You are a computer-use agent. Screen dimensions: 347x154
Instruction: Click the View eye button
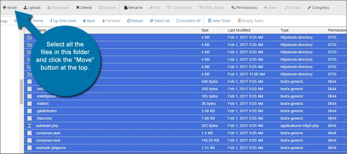[x=270, y=8]
